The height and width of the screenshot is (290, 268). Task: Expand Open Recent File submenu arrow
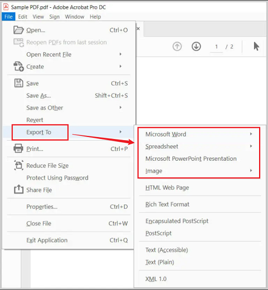click(x=121, y=54)
